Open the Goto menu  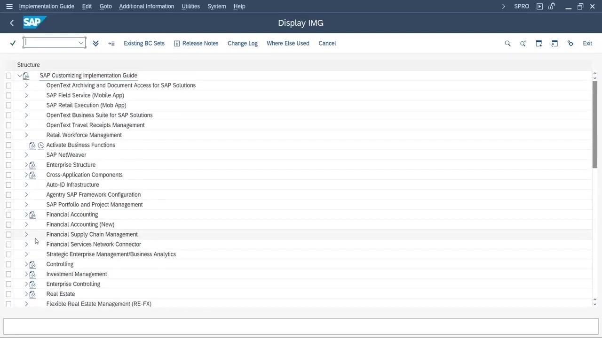(105, 6)
